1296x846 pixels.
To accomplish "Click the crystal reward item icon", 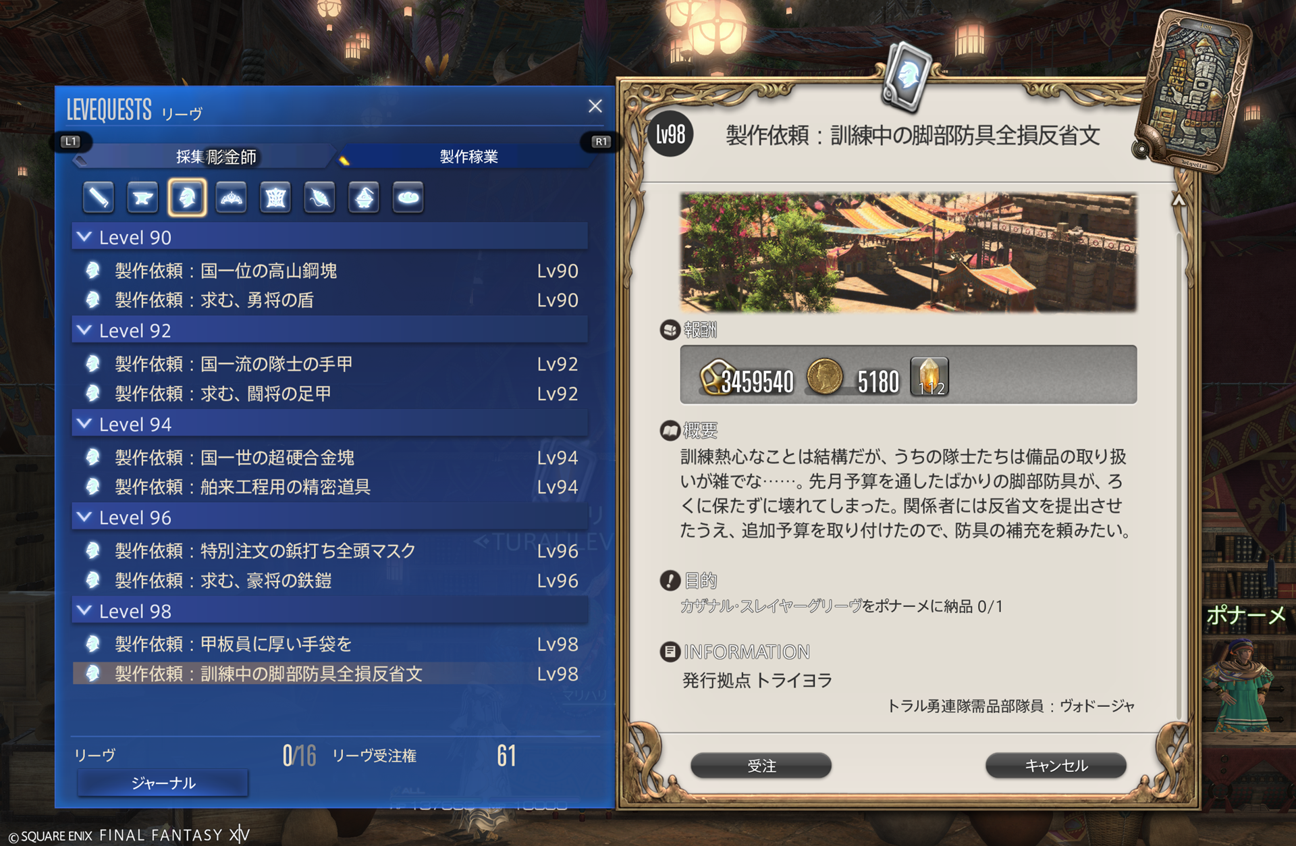I will click(x=929, y=377).
